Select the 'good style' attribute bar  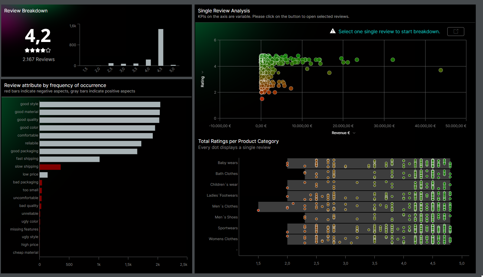click(x=100, y=105)
